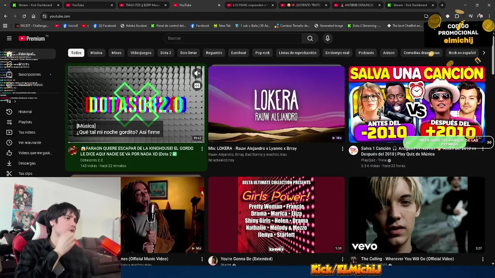
Task: Click the magnifier search button
Action: pyautogui.click(x=310, y=38)
